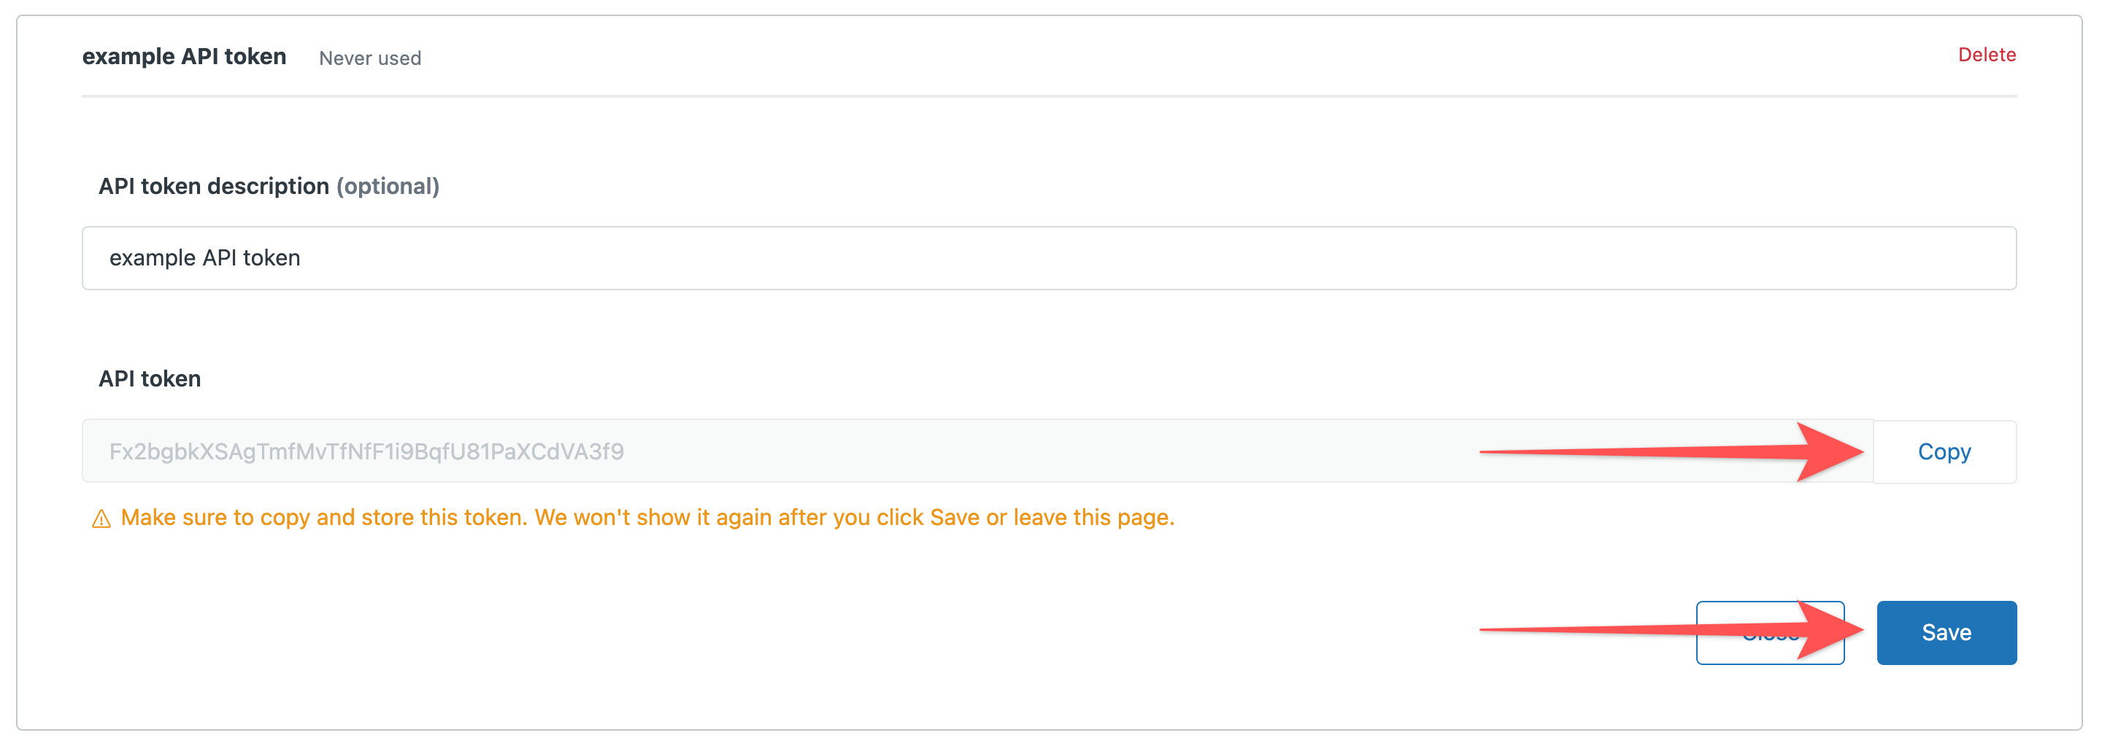Screen dimensions: 2102x754
Task: Click the grey '(optional)' label text
Action: 388,187
